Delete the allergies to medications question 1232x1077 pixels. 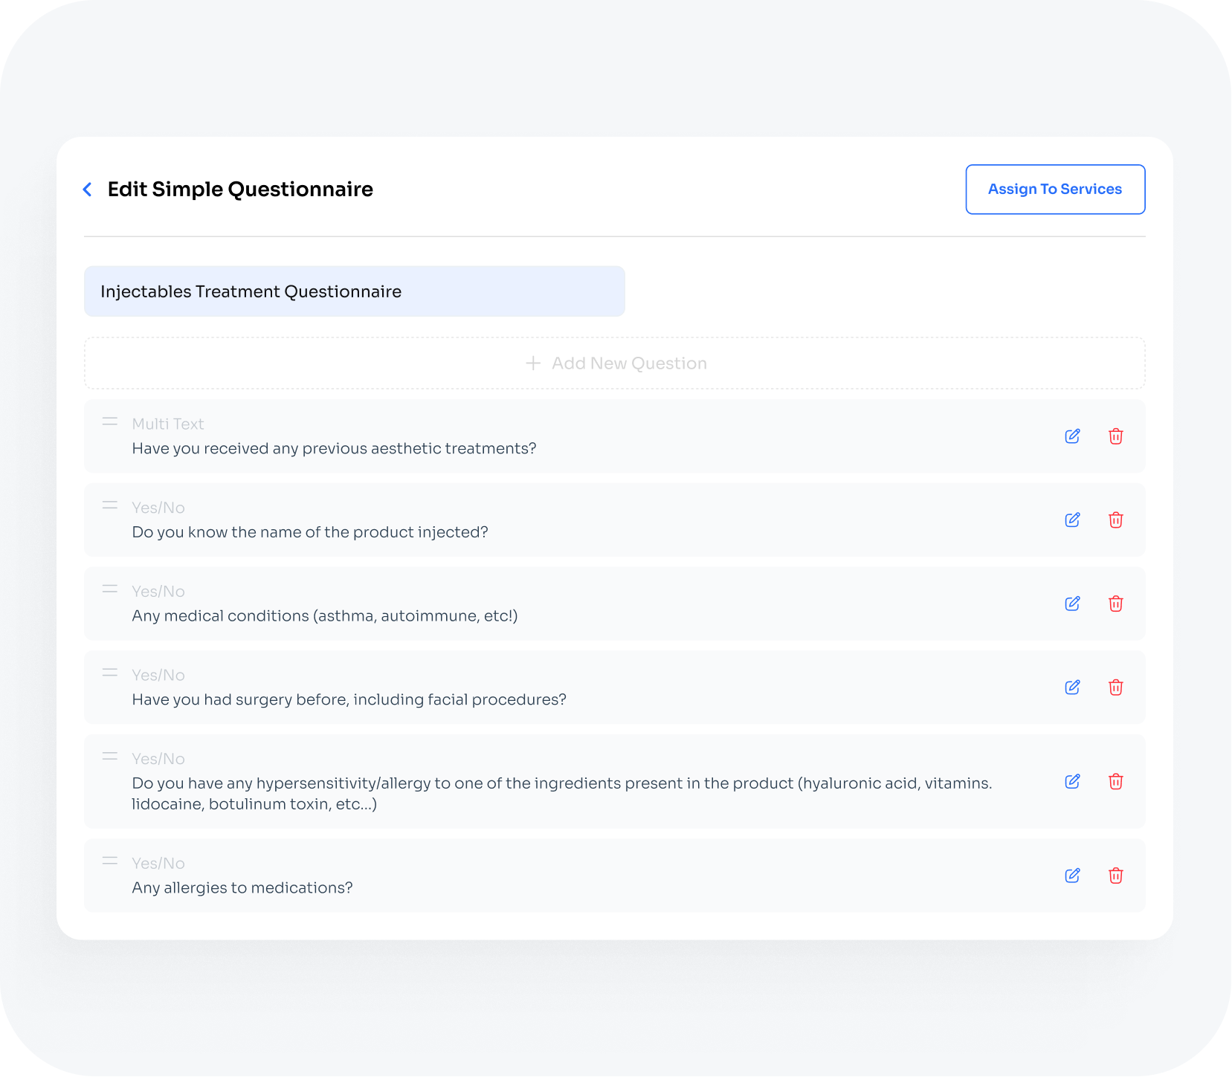pos(1116,876)
